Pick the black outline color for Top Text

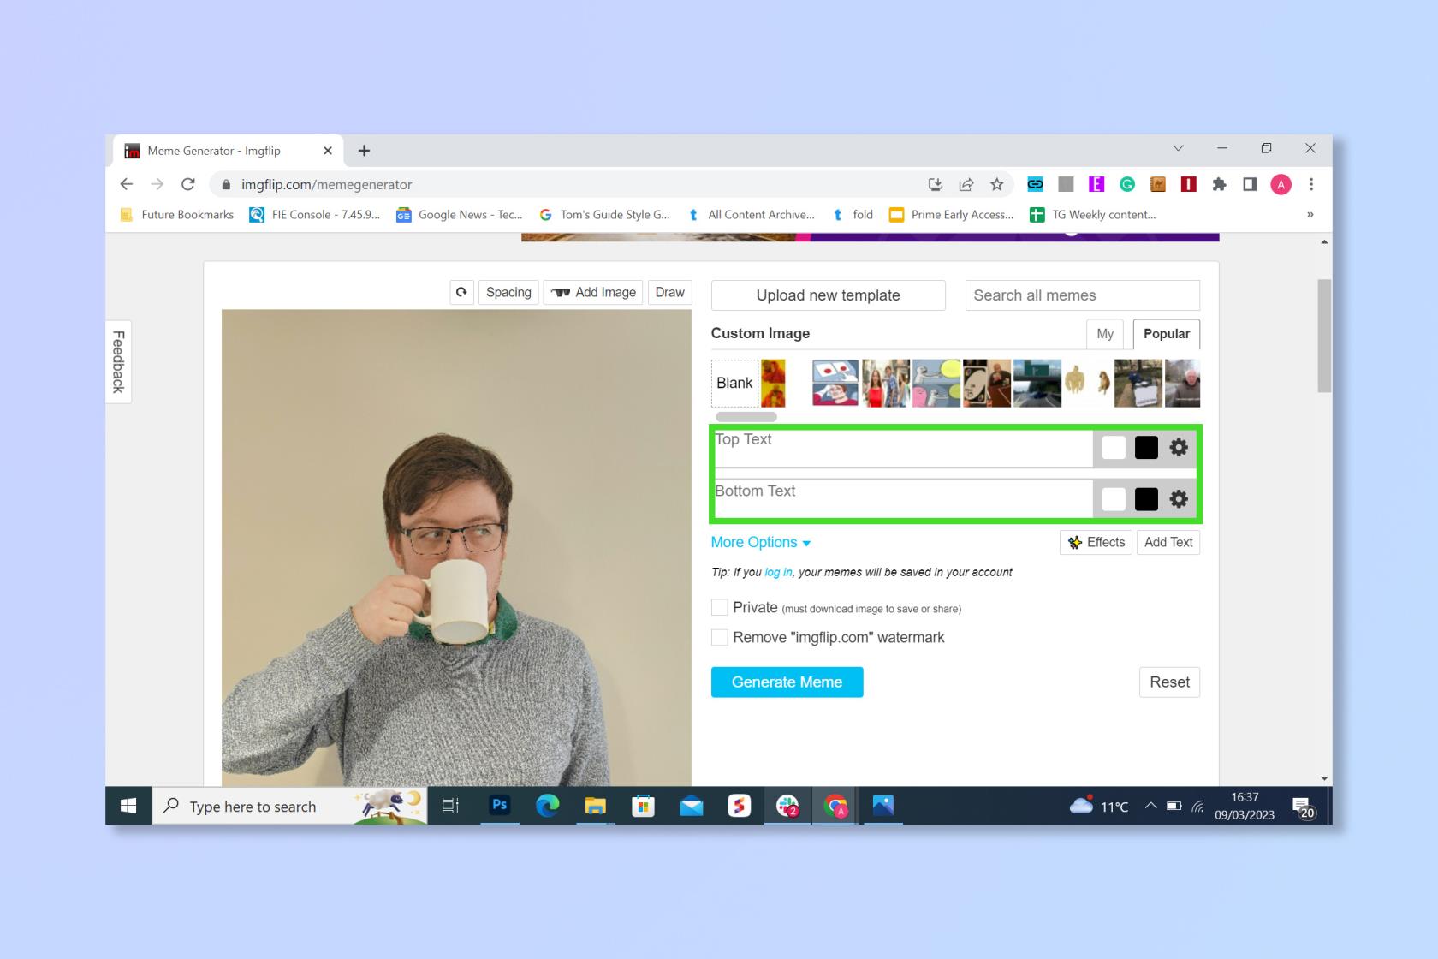tap(1146, 447)
